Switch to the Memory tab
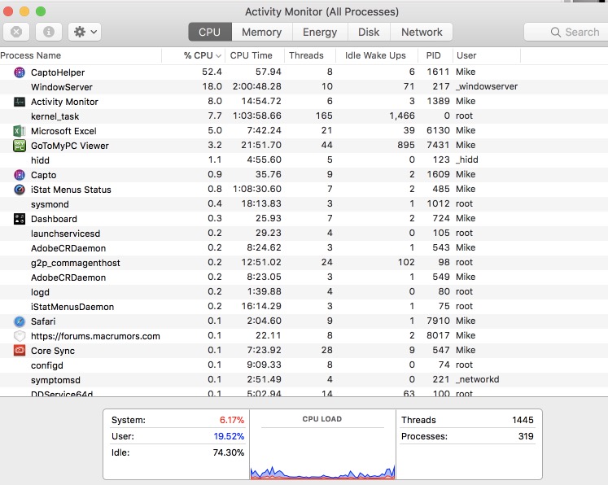The image size is (608, 485). [x=262, y=32]
